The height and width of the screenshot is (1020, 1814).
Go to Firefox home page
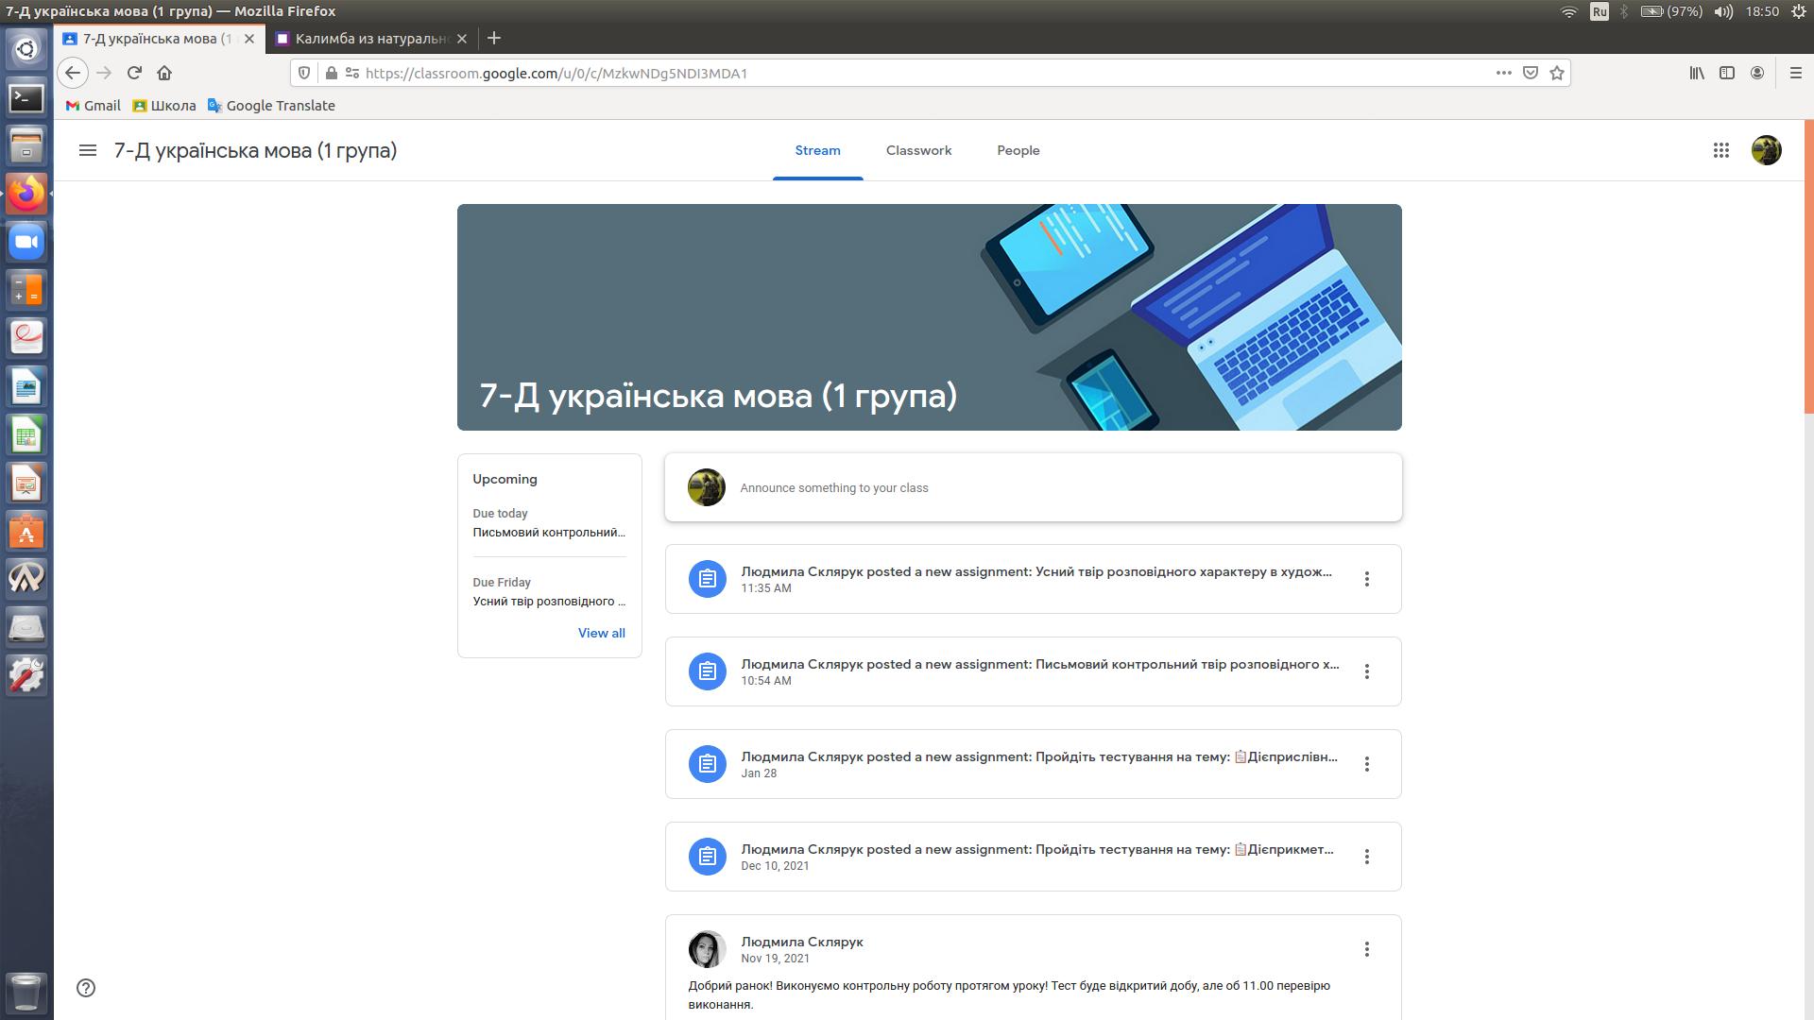coord(164,73)
